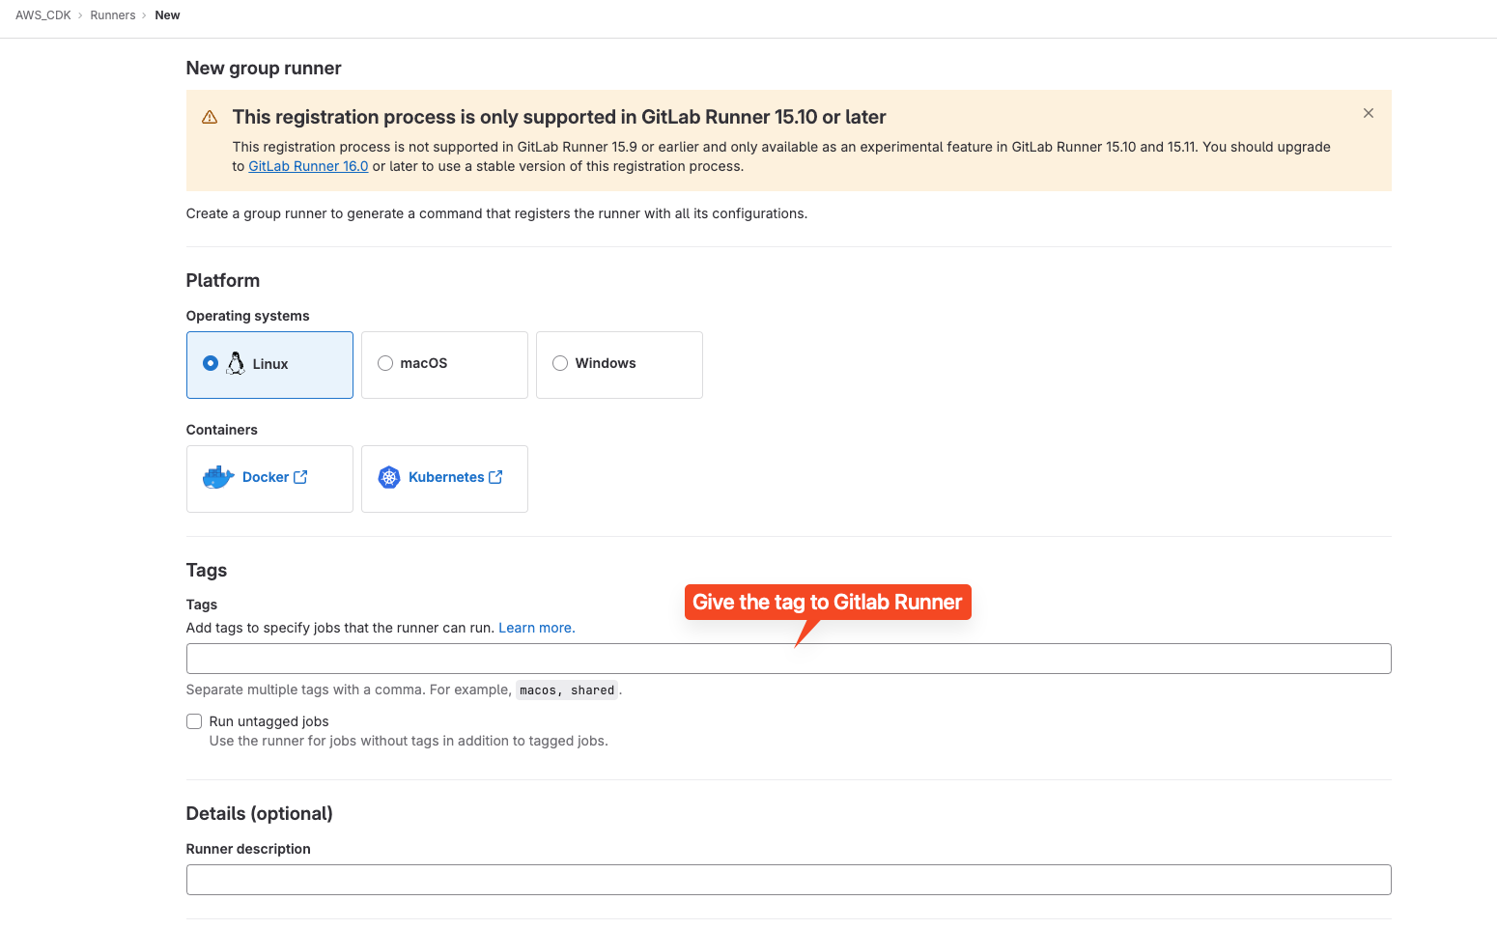
Task: Click the Linux penguin icon
Action: pyautogui.click(x=236, y=363)
